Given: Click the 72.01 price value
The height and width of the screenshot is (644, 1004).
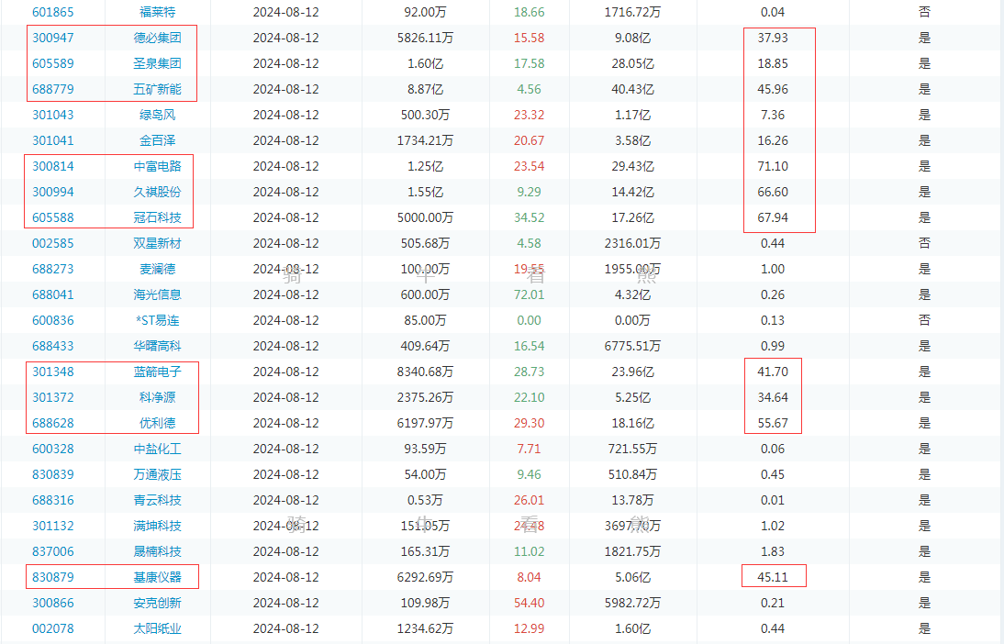Looking at the screenshot, I should point(529,294).
